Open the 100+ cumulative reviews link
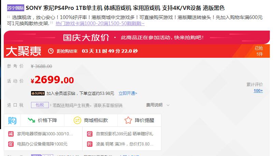This screenshot has height=156, width=276. pyautogui.click(x=258, y=91)
